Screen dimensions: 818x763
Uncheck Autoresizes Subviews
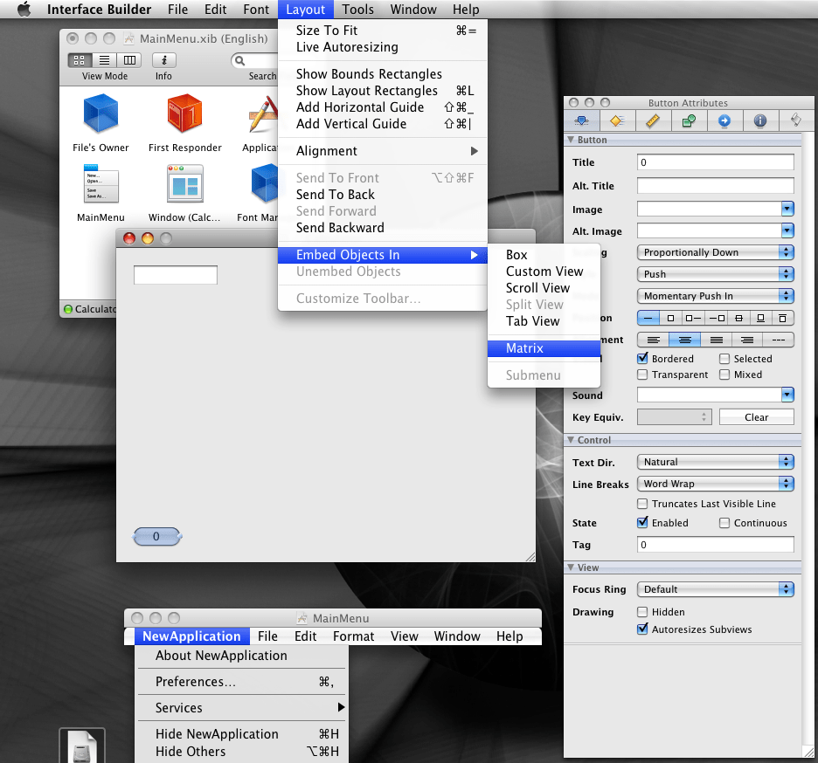(x=642, y=629)
